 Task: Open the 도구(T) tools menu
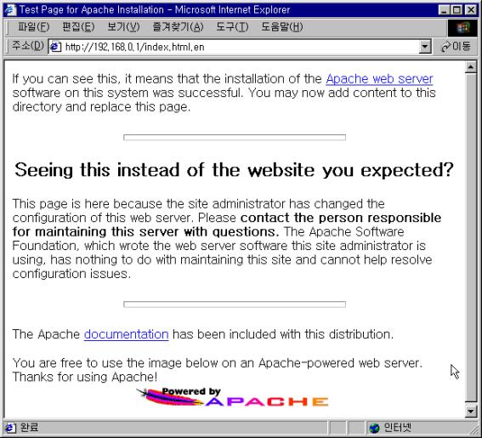click(232, 27)
